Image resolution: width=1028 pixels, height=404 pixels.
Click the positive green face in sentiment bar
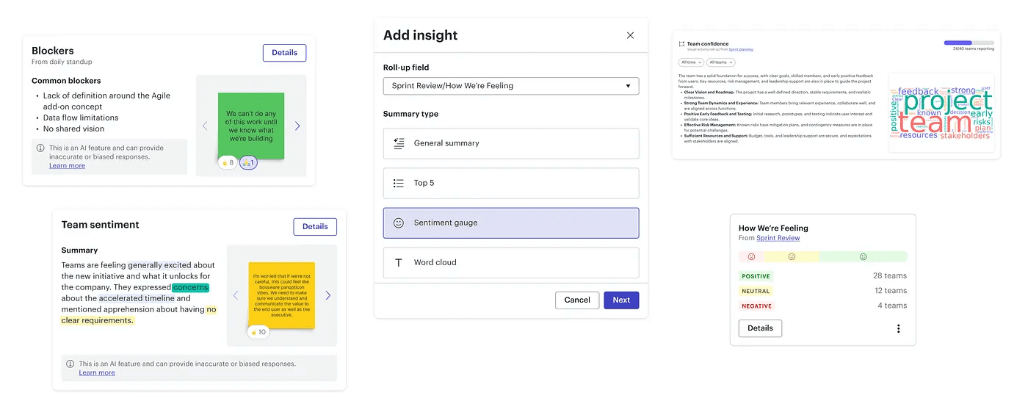coord(863,257)
